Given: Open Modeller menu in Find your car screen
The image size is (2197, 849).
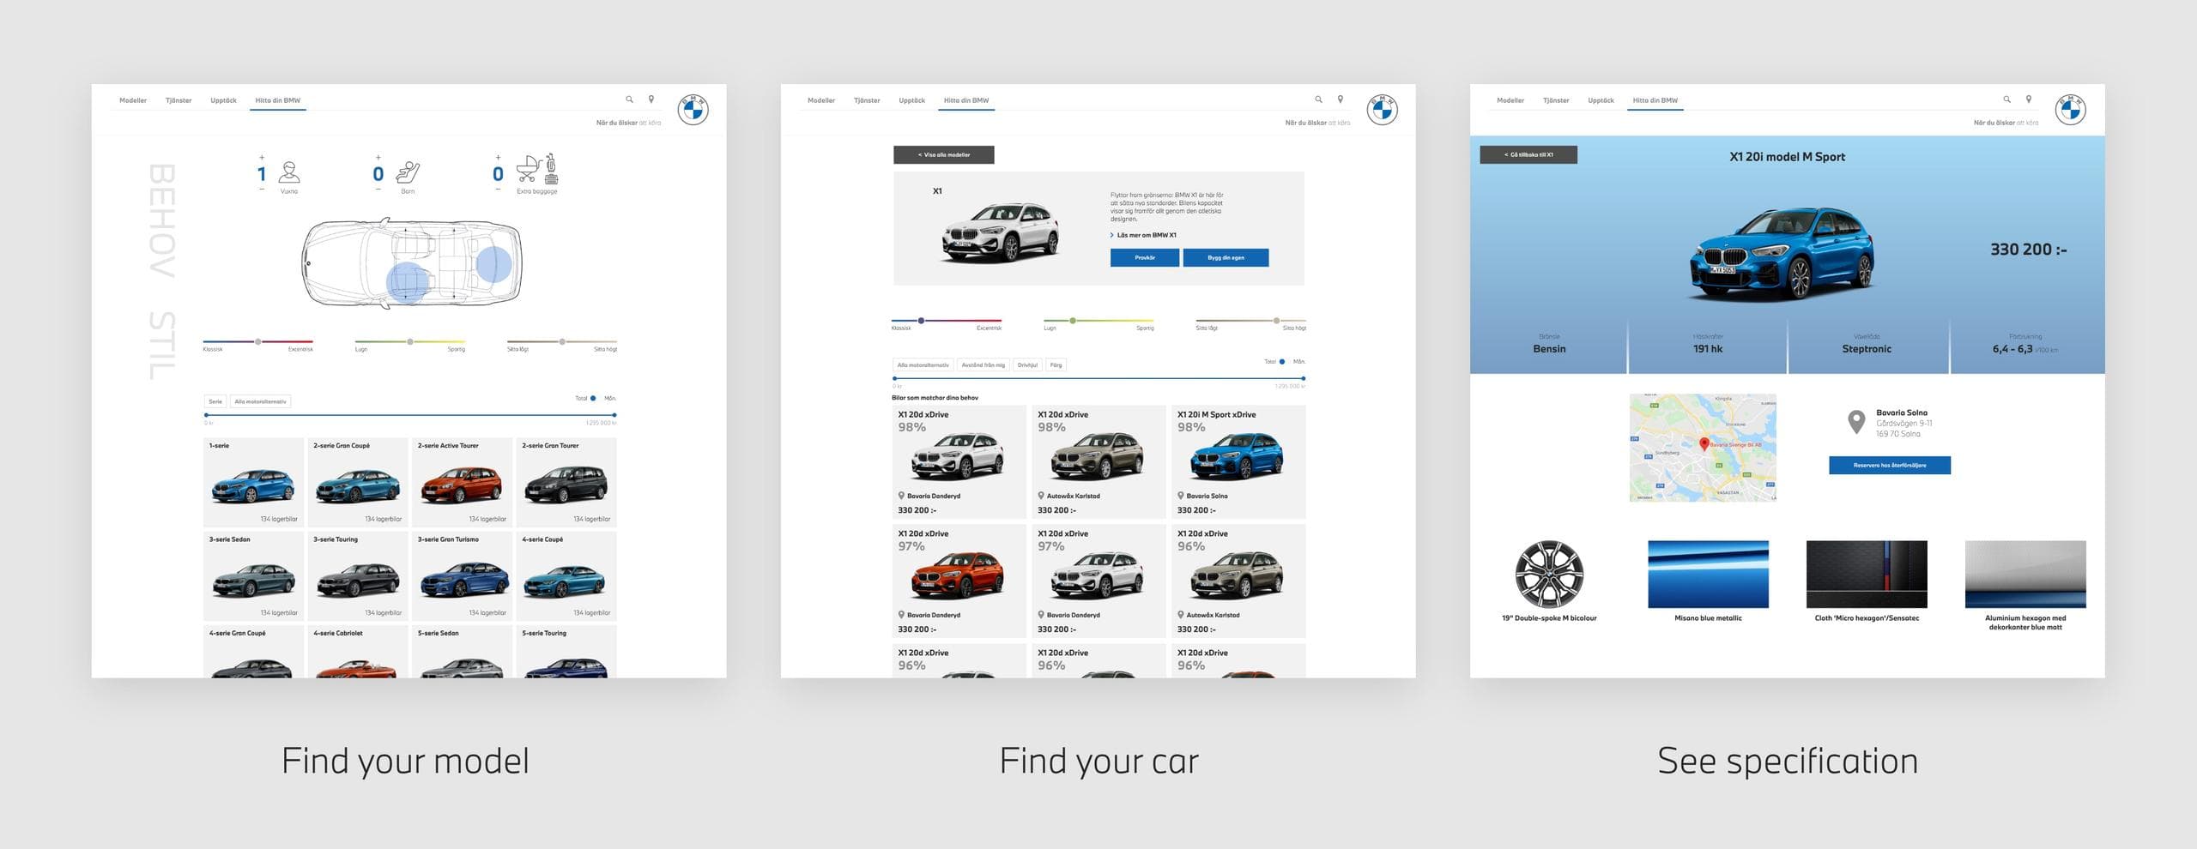Looking at the screenshot, I should point(821,100).
